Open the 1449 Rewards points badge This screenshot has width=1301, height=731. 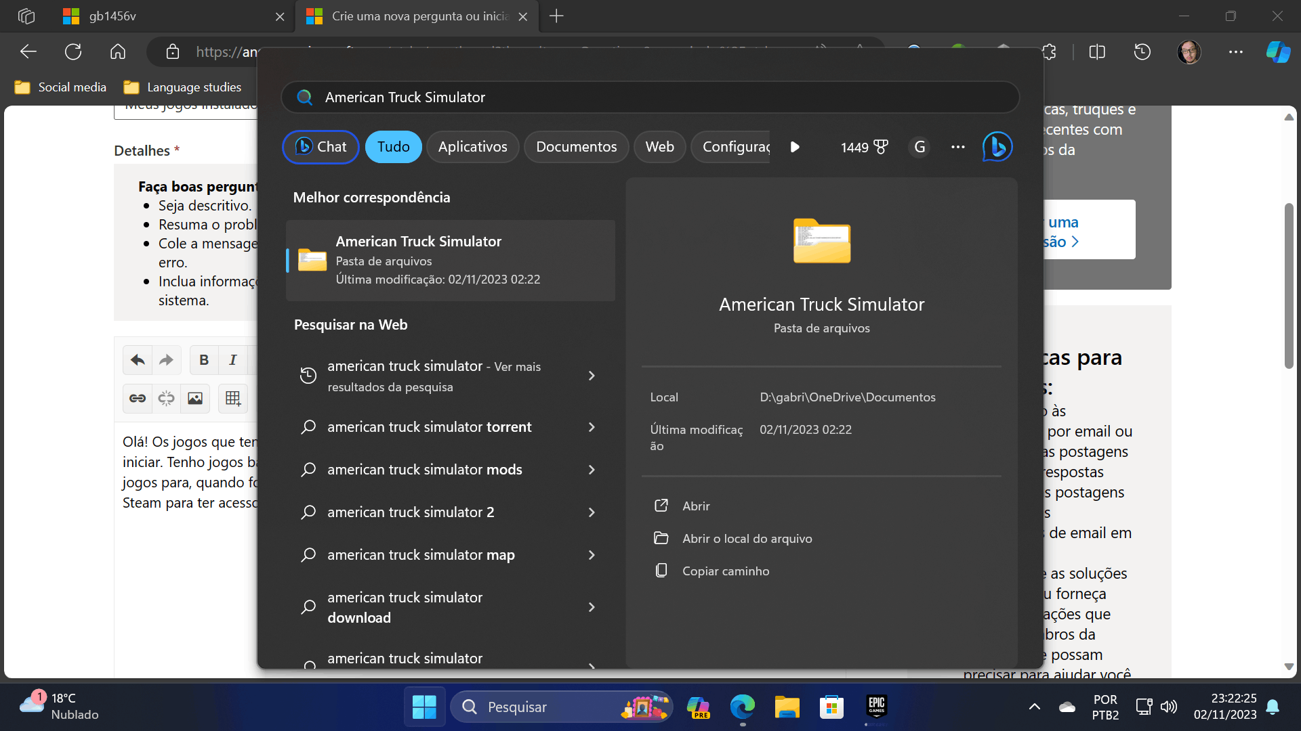pos(864,147)
